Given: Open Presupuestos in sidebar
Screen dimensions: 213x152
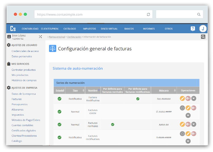Looking at the screenshot, I should tap(20, 104).
